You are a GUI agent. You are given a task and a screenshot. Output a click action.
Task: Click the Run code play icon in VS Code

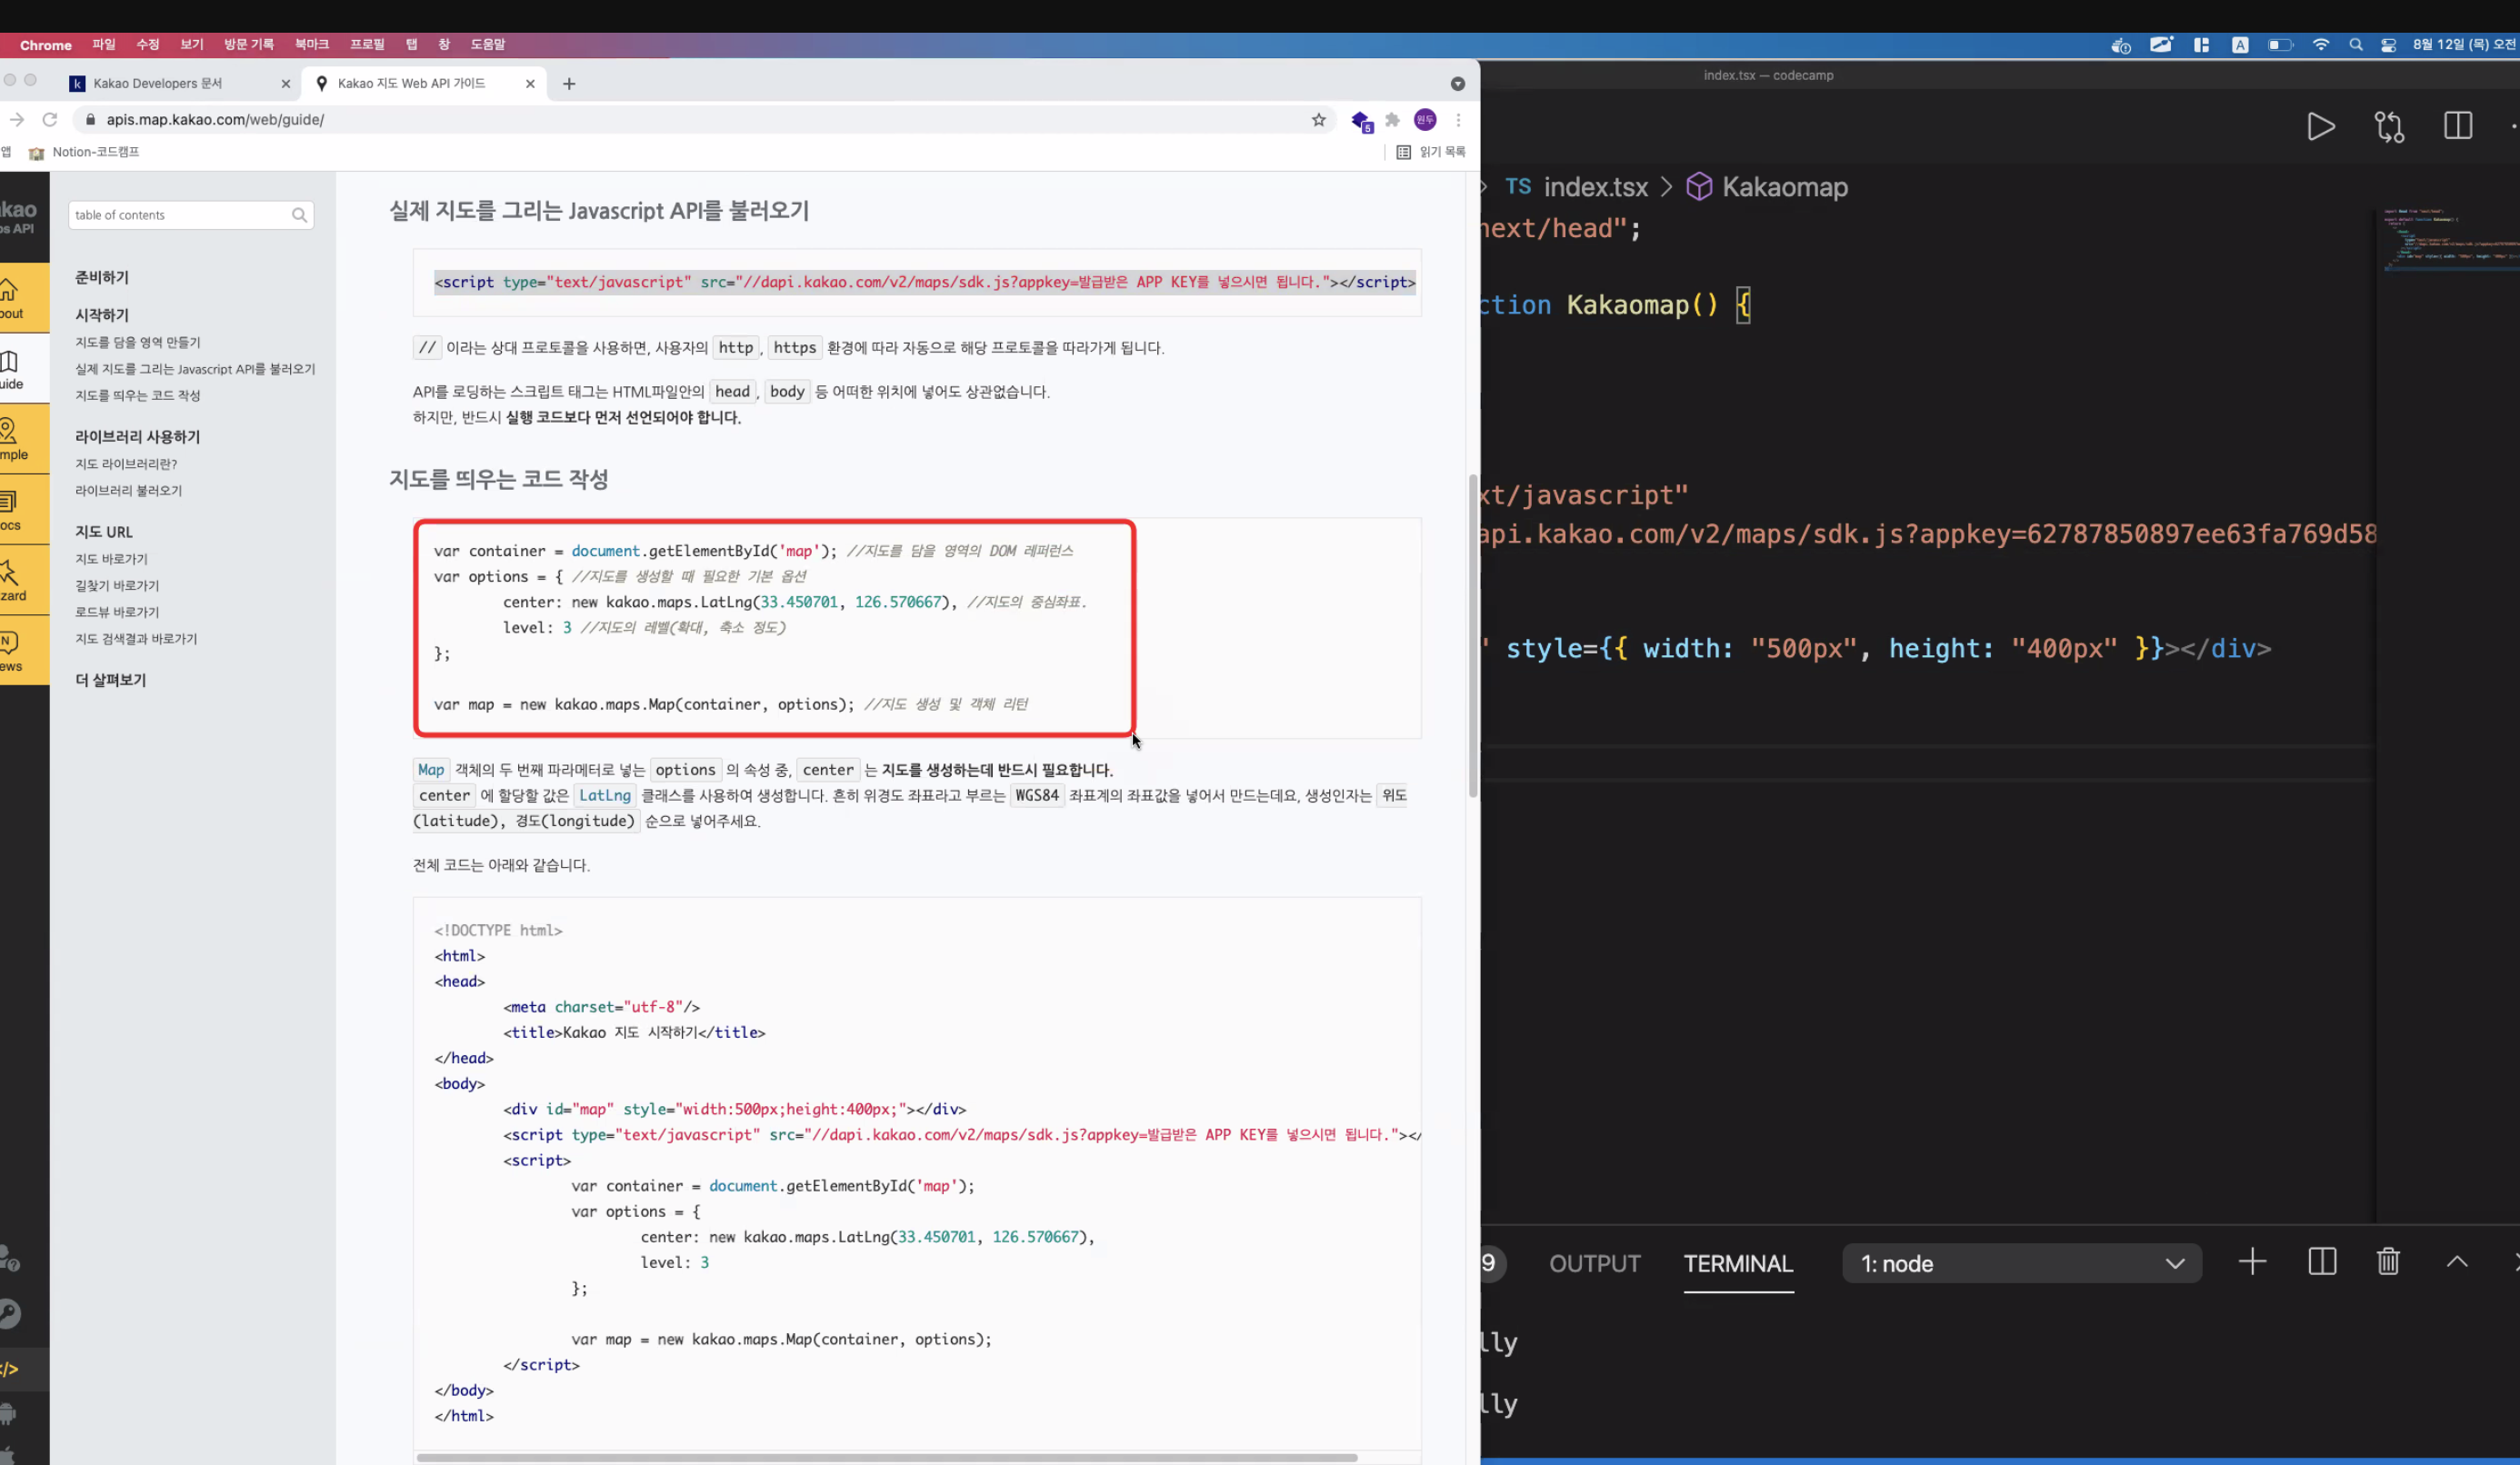point(2320,127)
